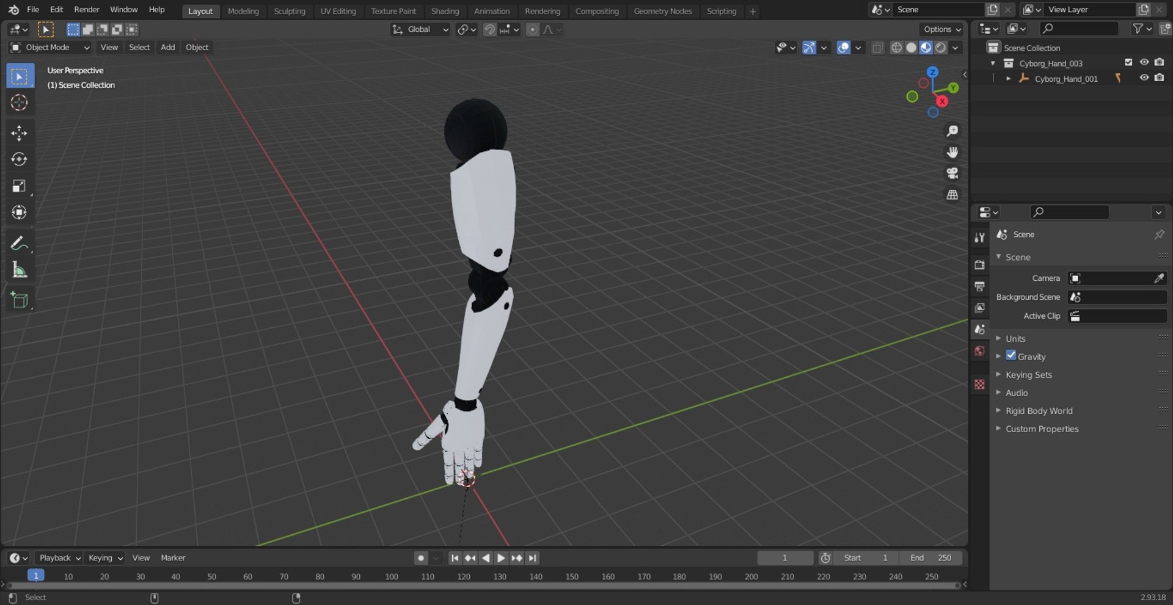Switch to rendered shading mode
This screenshot has width=1173, height=605.
pyautogui.click(x=941, y=48)
